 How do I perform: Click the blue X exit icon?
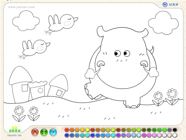point(165,4)
